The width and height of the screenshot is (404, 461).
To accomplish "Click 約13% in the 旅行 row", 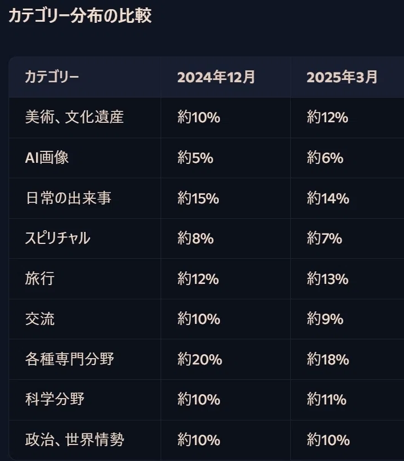I will pyautogui.click(x=327, y=279).
